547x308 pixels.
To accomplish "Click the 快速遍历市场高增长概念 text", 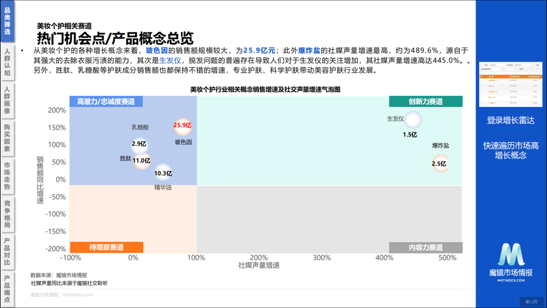I will point(511,150).
